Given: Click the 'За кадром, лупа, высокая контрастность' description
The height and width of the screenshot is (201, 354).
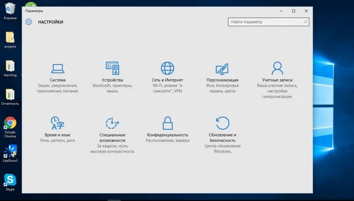Looking at the screenshot, I should point(112,149).
